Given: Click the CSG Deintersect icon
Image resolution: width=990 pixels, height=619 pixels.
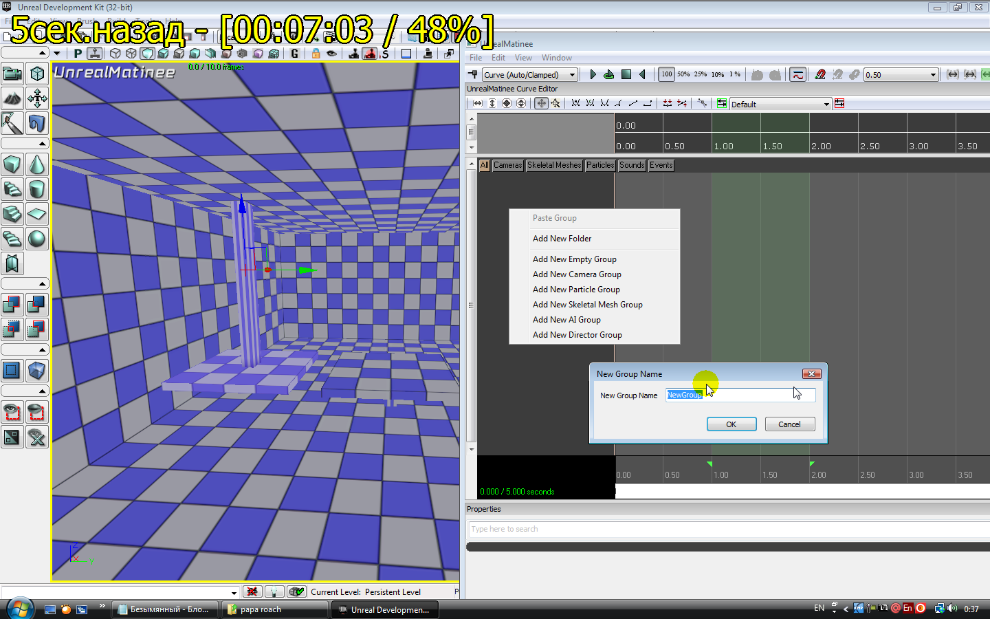Looking at the screenshot, I should [x=37, y=329].
